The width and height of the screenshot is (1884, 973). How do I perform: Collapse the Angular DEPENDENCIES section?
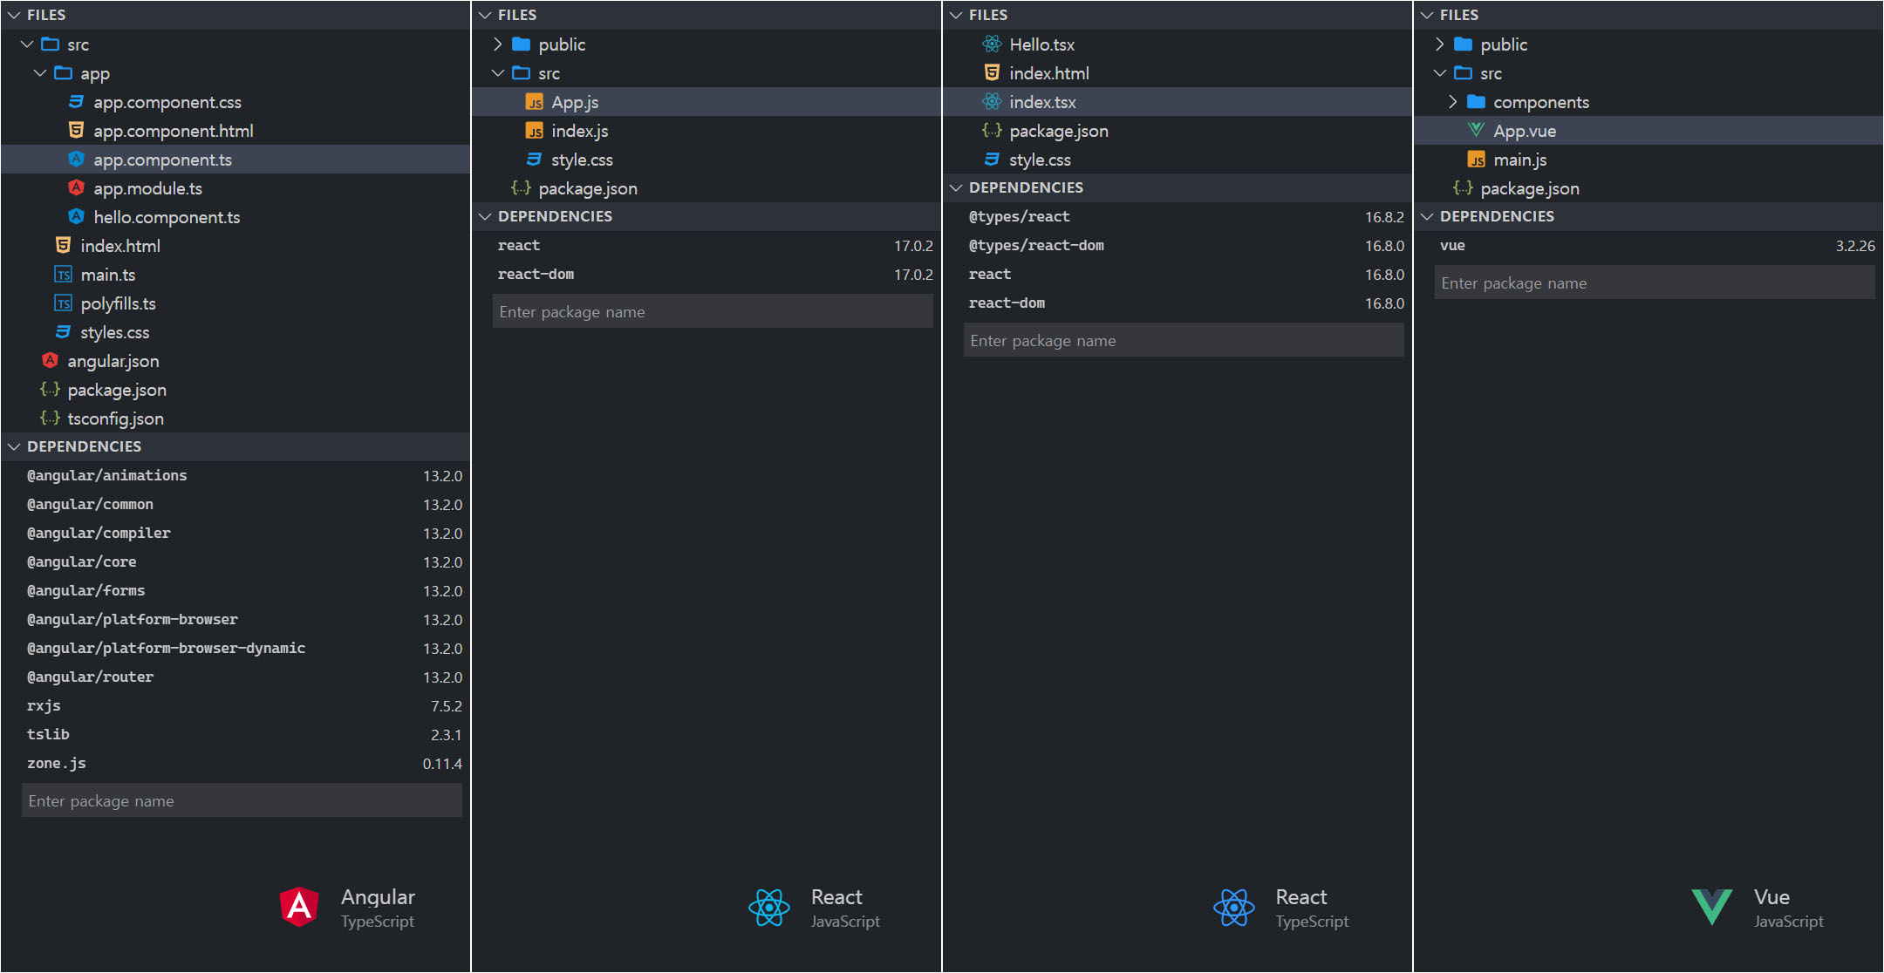pos(14,446)
